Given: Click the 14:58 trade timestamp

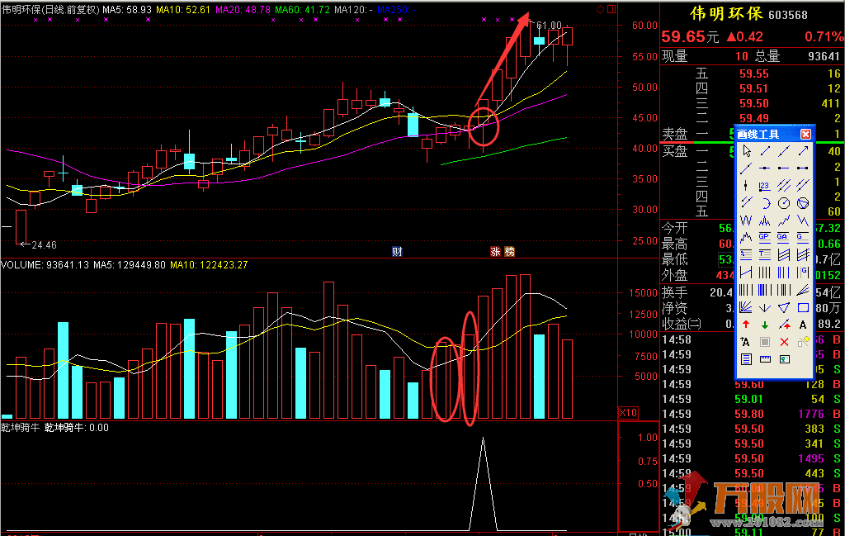Looking at the screenshot, I should coord(677,339).
